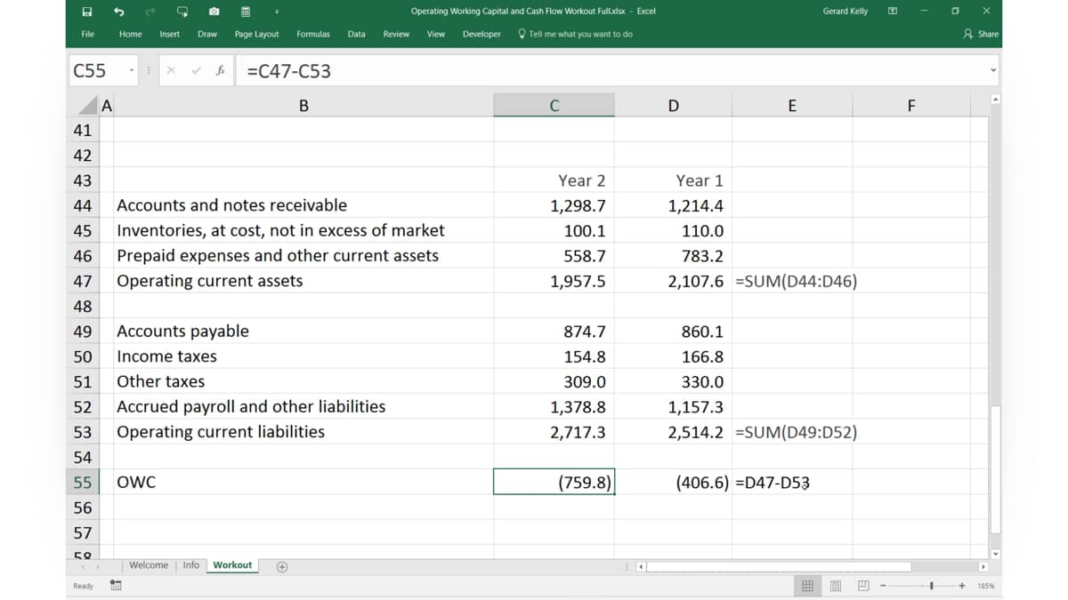Open the Welcome sheet tab
The height and width of the screenshot is (600, 1068).
tap(149, 565)
